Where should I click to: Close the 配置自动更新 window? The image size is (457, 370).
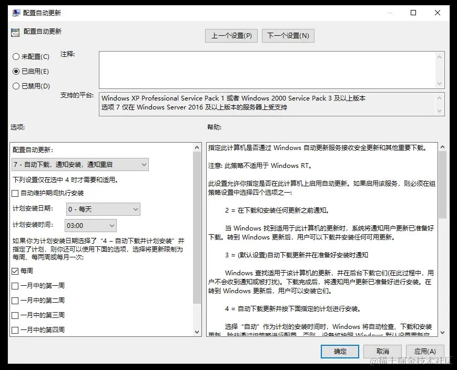[438, 13]
